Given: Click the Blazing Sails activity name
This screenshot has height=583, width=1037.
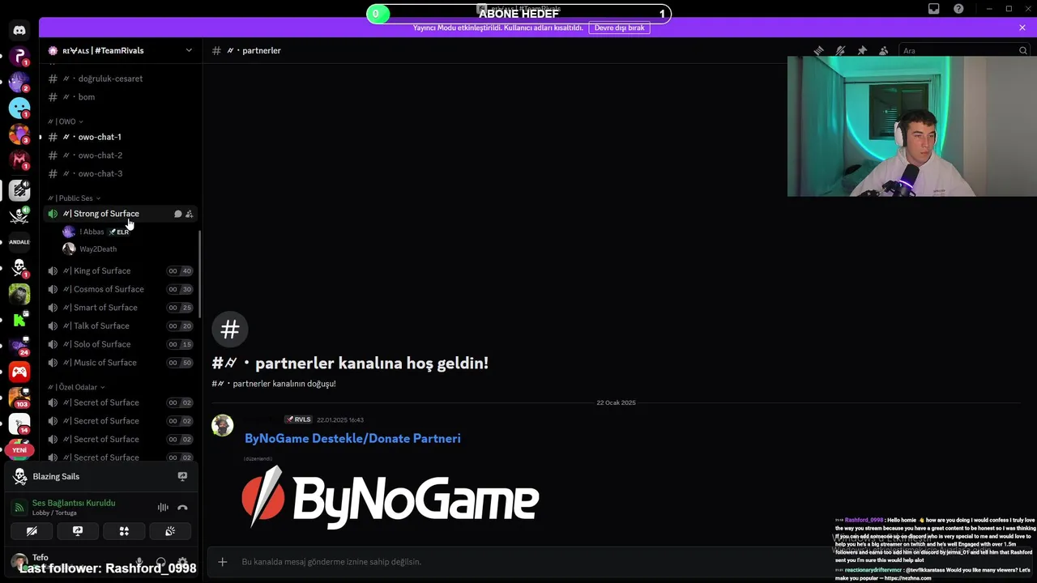Looking at the screenshot, I should coord(56,476).
